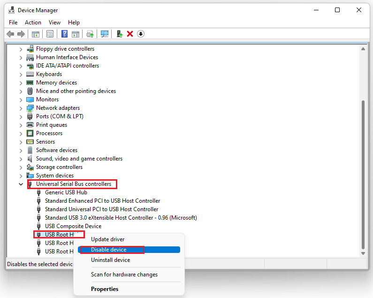Click the Processors chip icon
The height and width of the screenshot is (298, 373).
30,133
